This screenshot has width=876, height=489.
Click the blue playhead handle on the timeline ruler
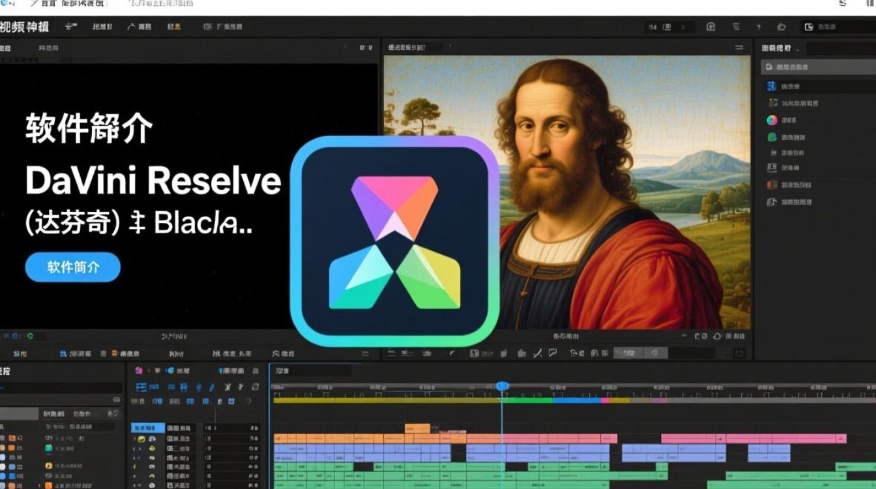[x=502, y=386]
